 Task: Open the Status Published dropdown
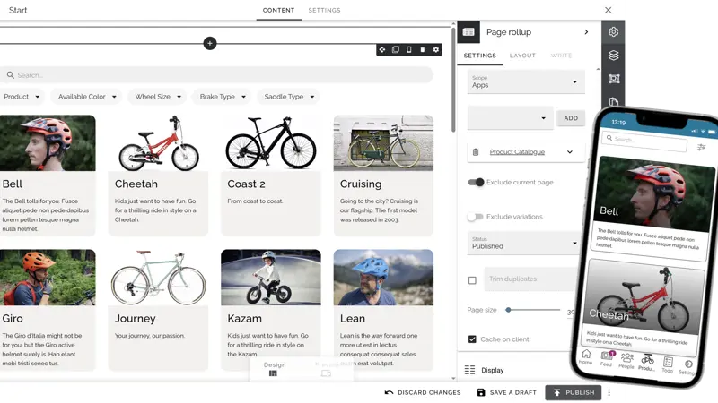(x=524, y=243)
